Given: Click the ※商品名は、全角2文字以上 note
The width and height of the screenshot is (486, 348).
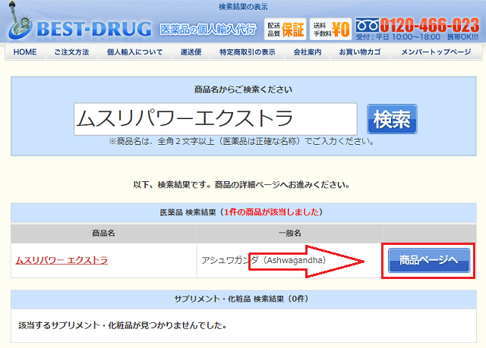Looking at the screenshot, I should 241,141.
